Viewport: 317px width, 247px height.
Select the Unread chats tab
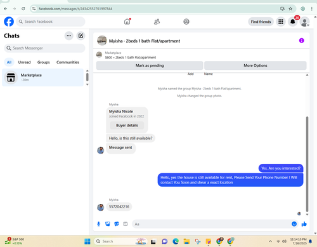tap(24, 62)
